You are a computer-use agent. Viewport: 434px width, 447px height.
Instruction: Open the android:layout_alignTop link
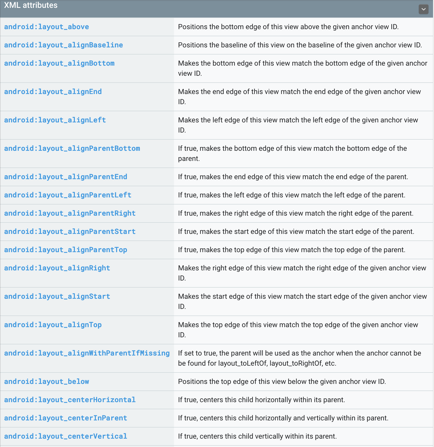(53, 325)
